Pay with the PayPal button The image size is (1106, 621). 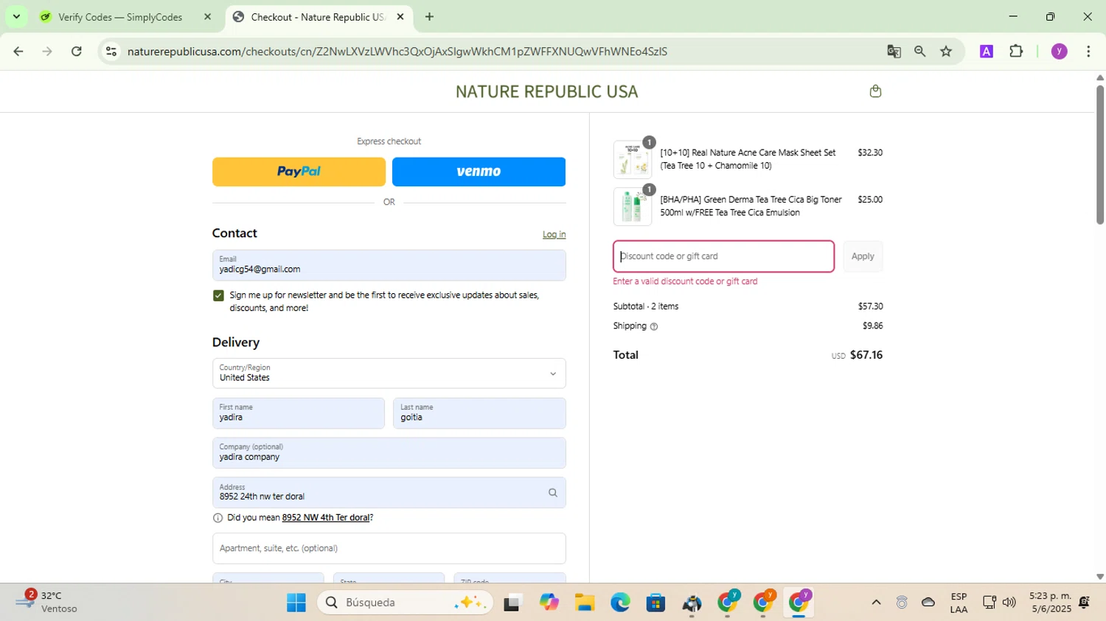pos(299,172)
